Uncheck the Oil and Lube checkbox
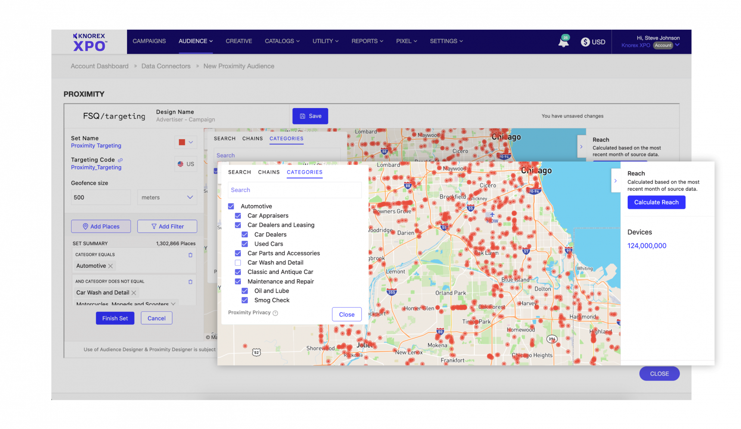The image size is (741, 429). tap(245, 291)
